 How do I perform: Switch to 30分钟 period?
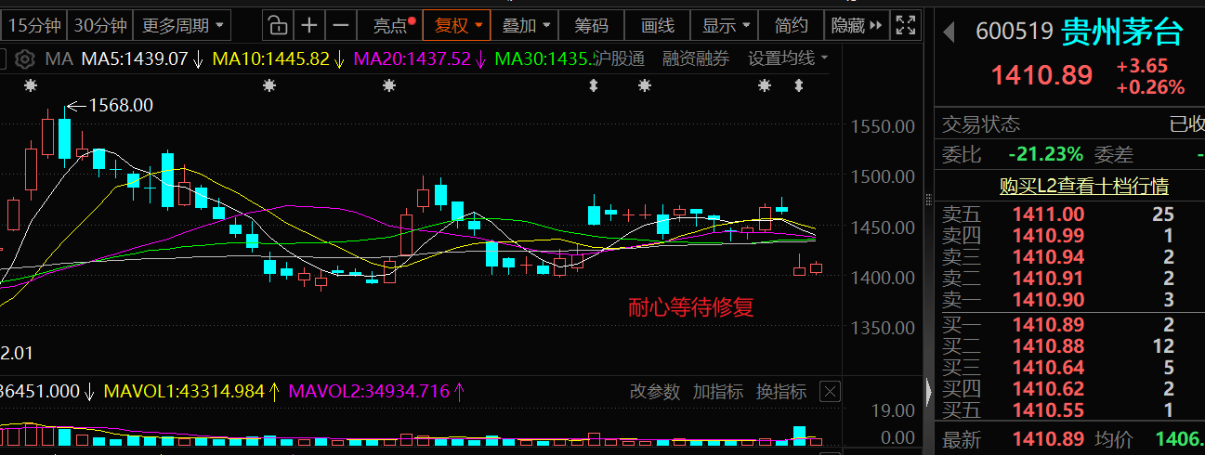click(x=99, y=25)
